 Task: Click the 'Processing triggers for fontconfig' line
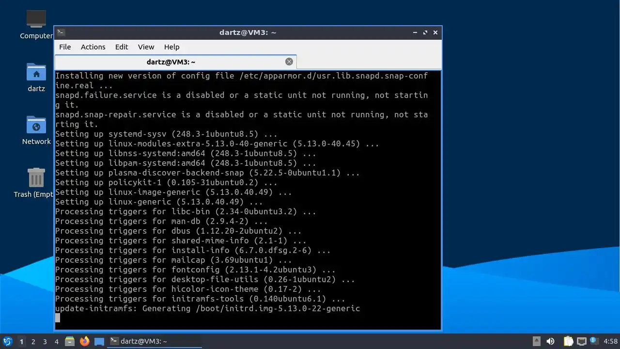point(195,270)
